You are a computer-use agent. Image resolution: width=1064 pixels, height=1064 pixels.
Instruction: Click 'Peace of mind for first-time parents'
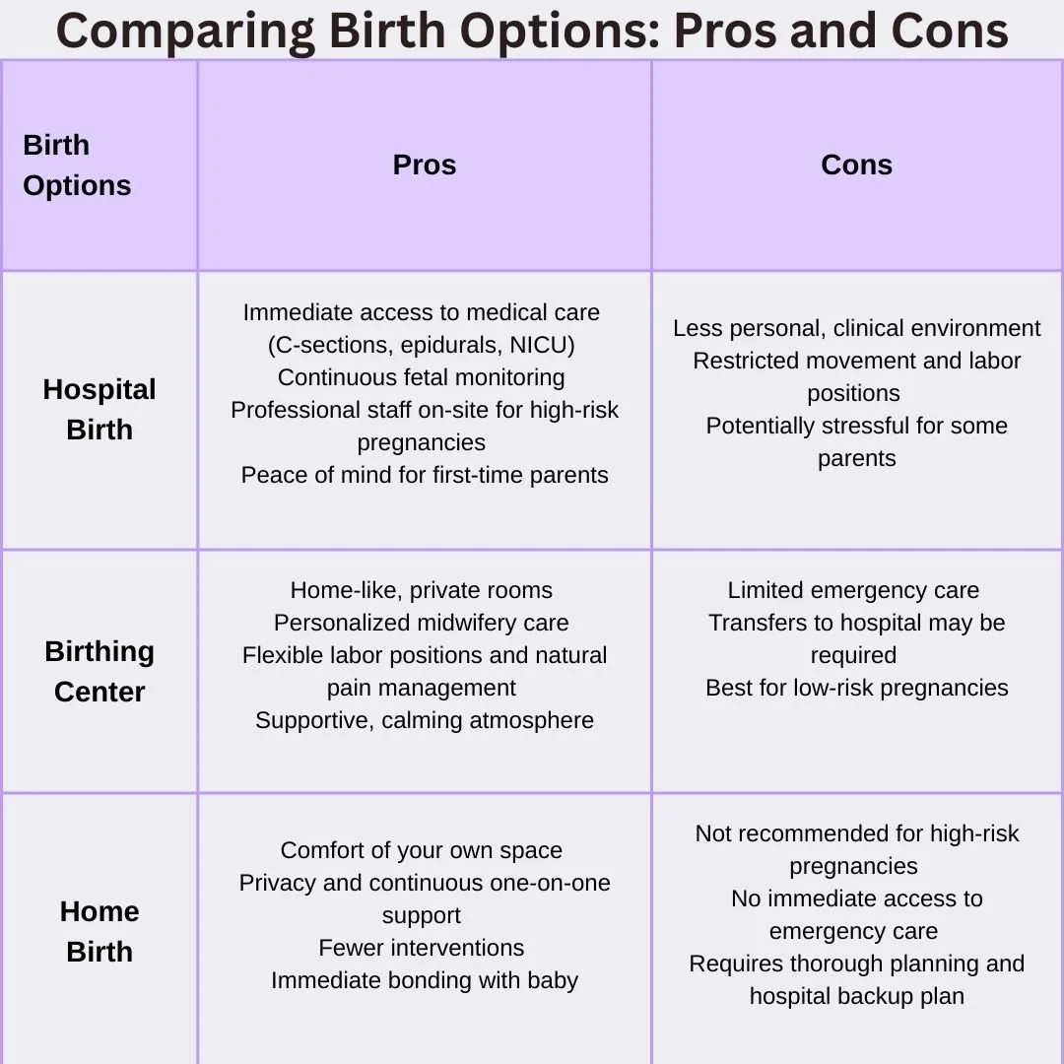(424, 475)
